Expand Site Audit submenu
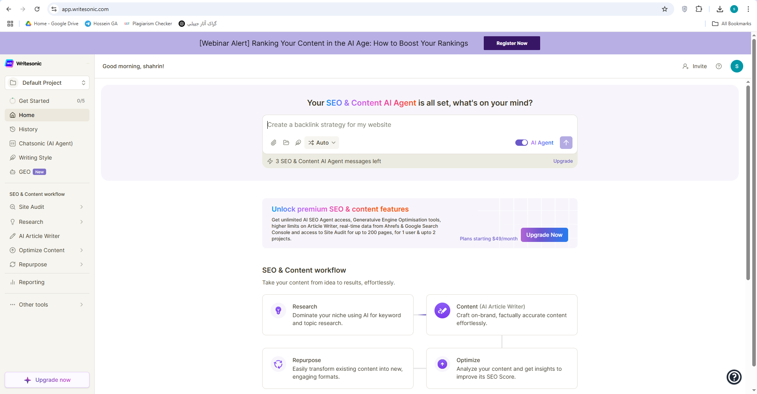Viewport: 757px width, 394px height. [x=82, y=207]
